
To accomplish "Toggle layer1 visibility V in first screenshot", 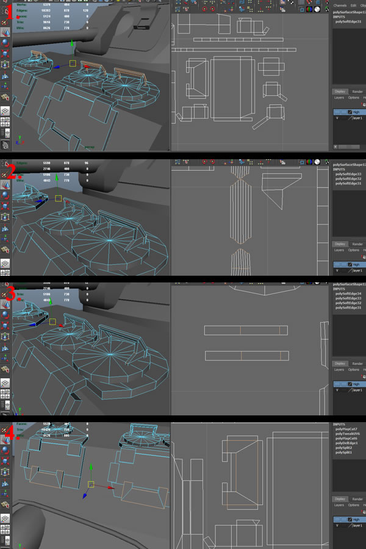I will point(337,118).
